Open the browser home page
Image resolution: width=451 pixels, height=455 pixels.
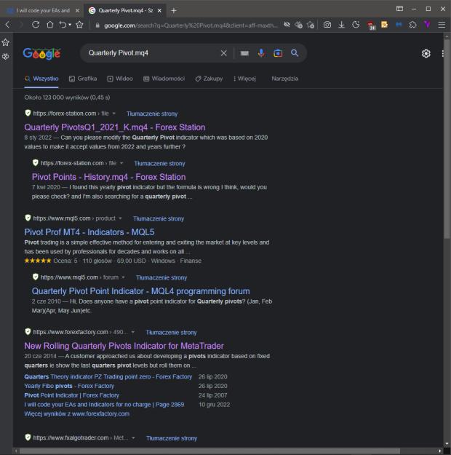click(x=50, y=25)
